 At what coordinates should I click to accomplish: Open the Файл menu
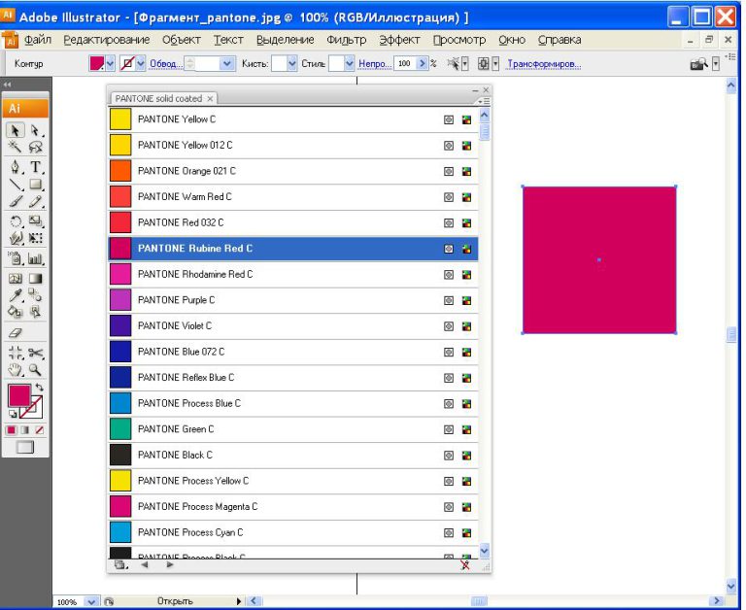38,40
